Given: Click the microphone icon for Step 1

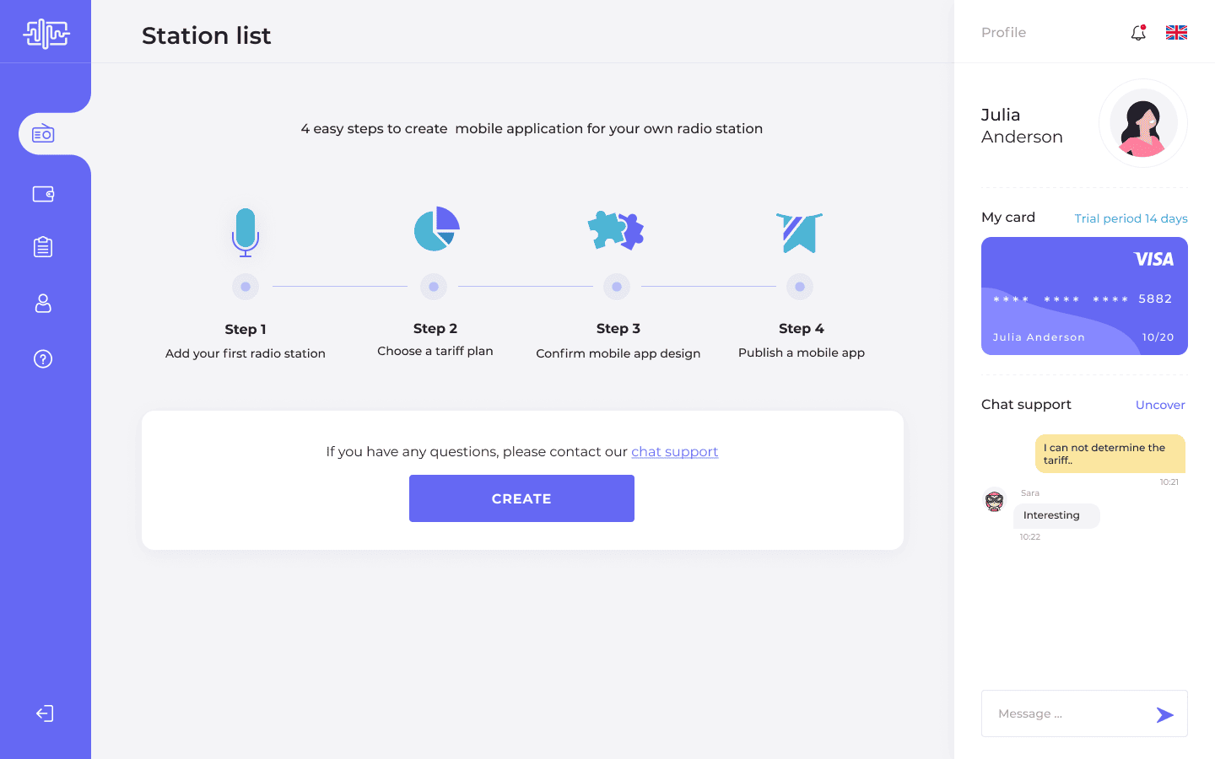Looking at the screenshot, I should [x=246, y=232].
